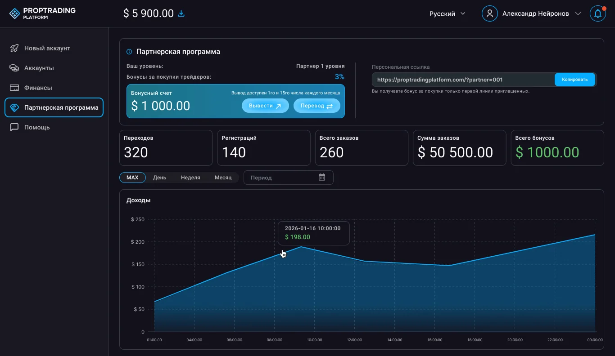Click the coins icon beside Аккаунты
The height and width of the screenshot is (356, 615).
click(14, 68)
